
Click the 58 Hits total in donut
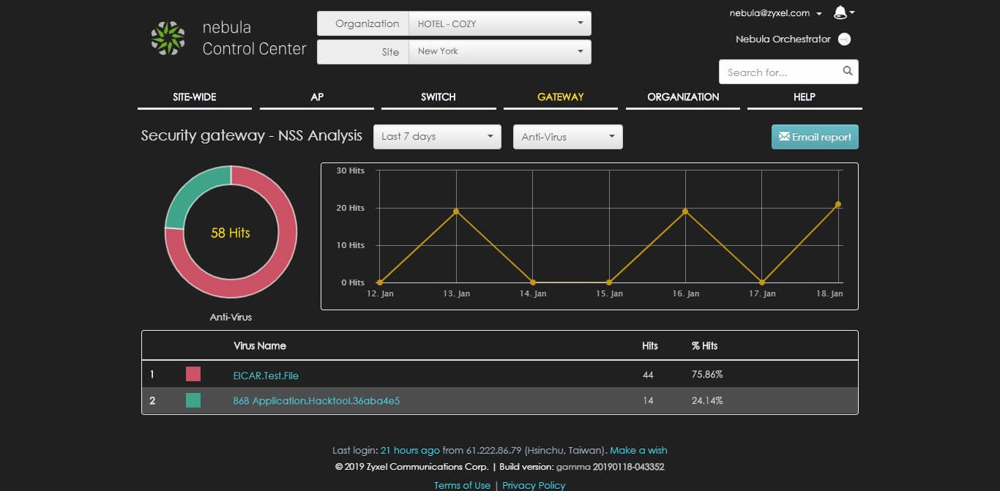(231, 233)
